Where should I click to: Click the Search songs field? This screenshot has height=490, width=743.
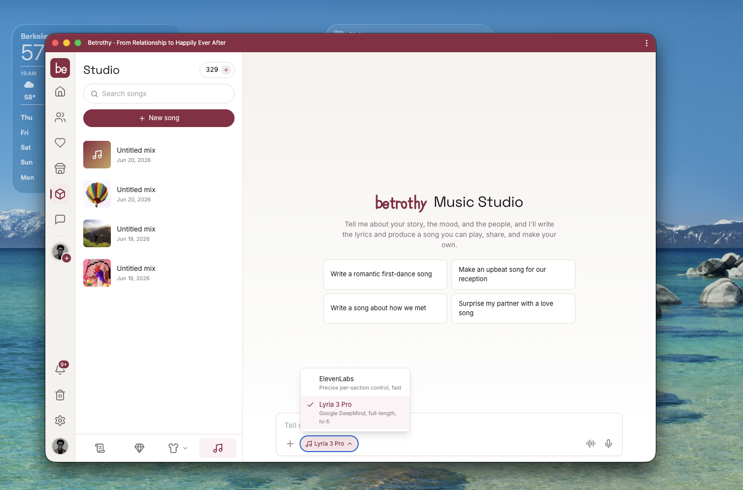(x=159, y=94)
